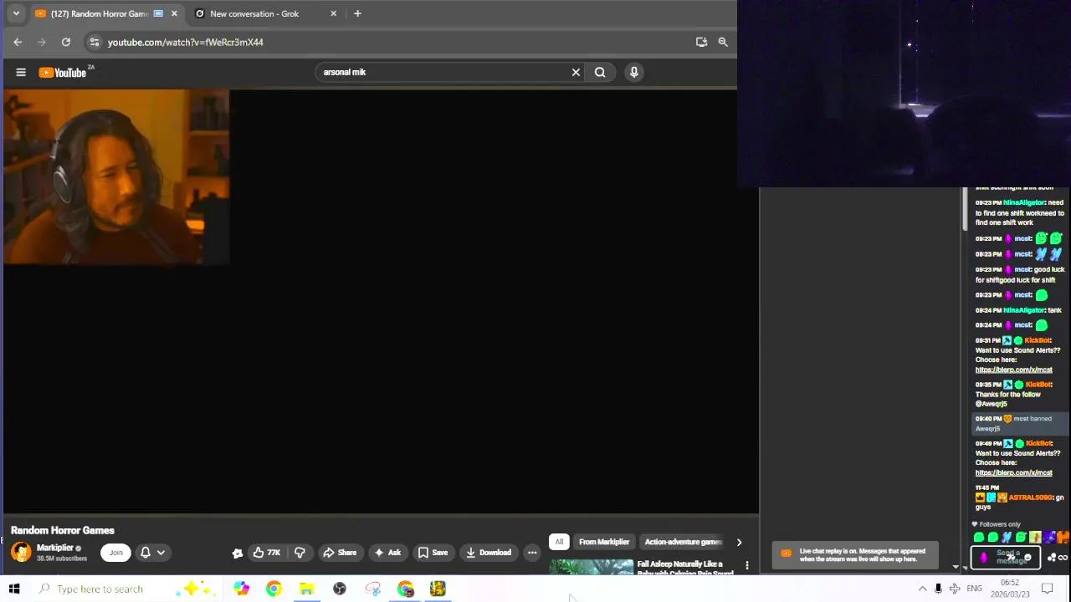Open the hype icon beside the like button
1071x602 pixels.
click(238, 553)
